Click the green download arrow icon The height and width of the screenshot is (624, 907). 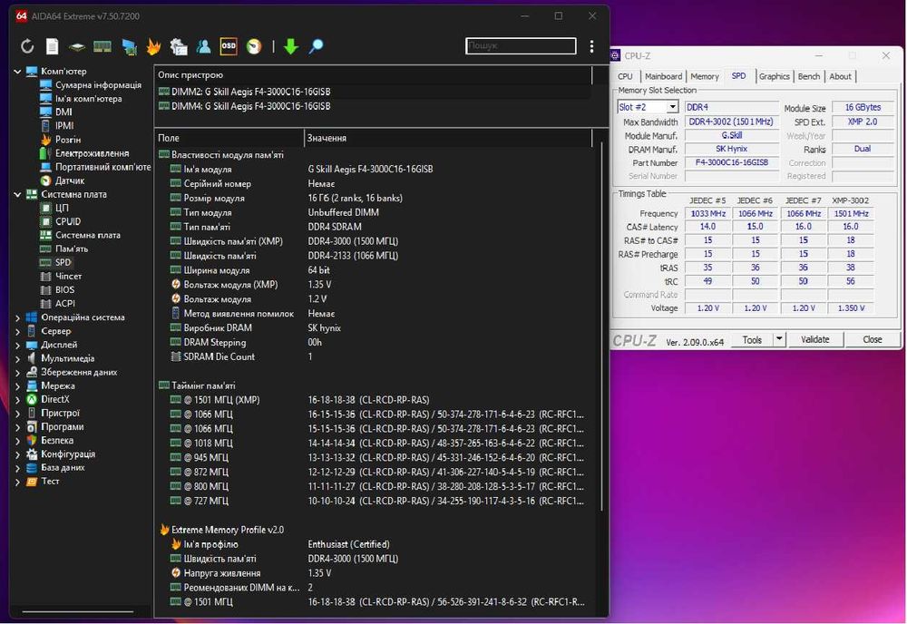click(291, 46)
